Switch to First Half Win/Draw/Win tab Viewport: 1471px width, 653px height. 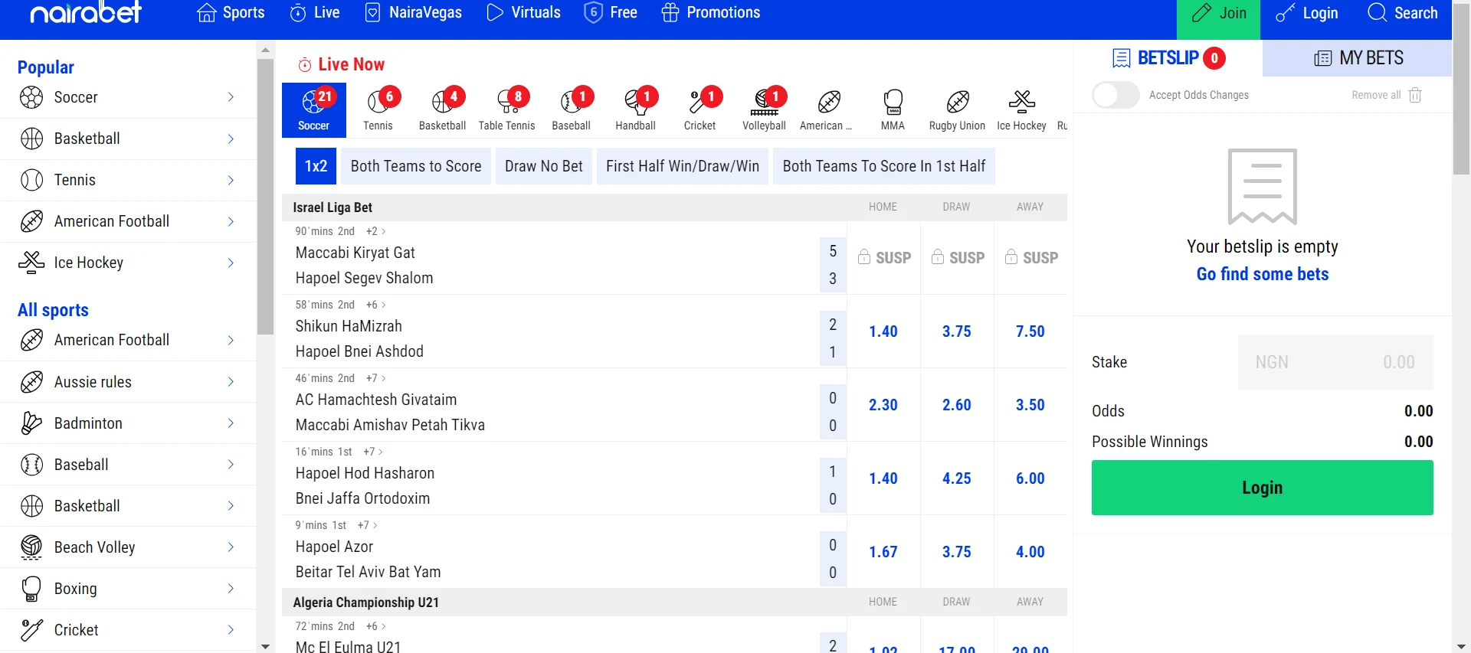(683, 166)
